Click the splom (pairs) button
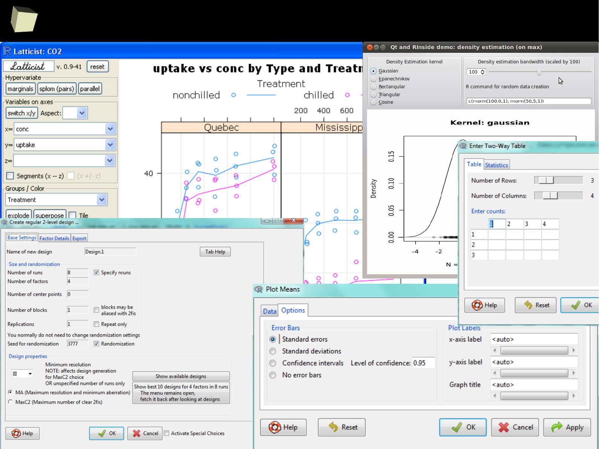Viewport: 599px width, 449px height. [x=57, y=89]
